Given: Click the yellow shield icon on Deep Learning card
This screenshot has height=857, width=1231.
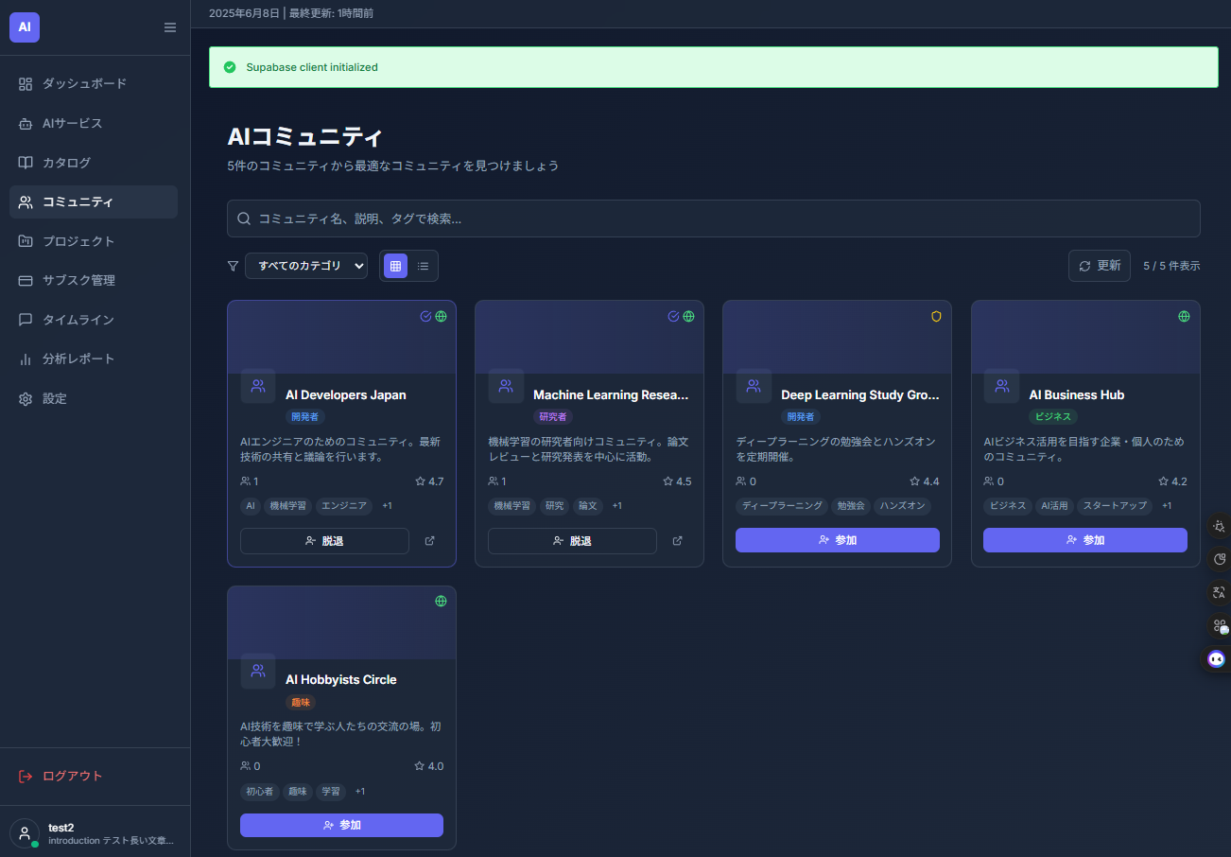Looking at the screenshot, I should point(936,317).
